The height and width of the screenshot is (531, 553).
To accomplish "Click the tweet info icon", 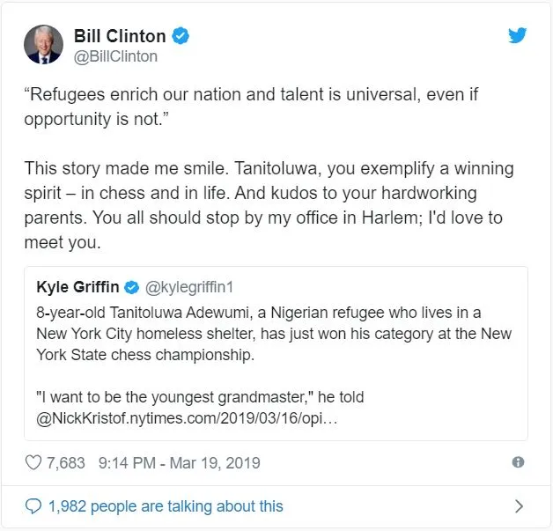I will point(518,462).
